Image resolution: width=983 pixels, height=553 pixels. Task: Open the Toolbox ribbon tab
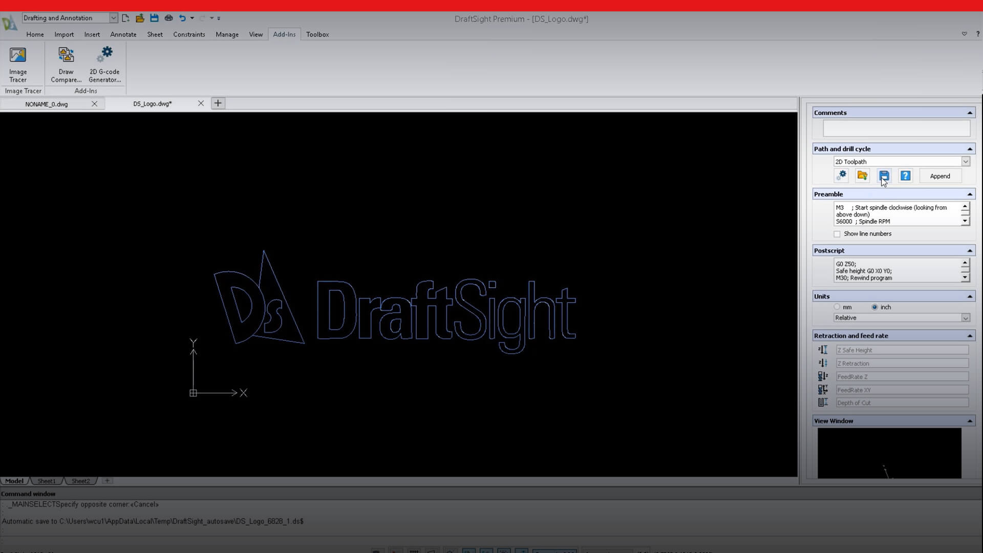317,34
